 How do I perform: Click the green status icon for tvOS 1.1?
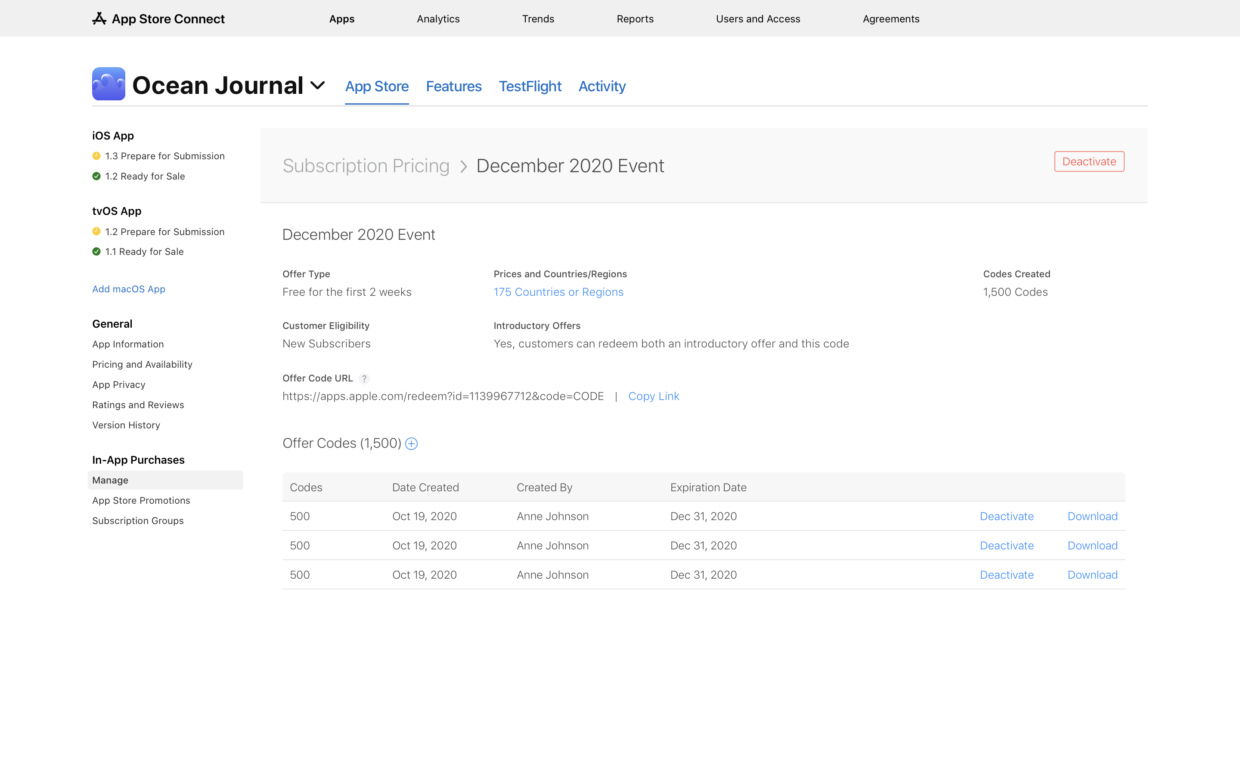point(96,252)
